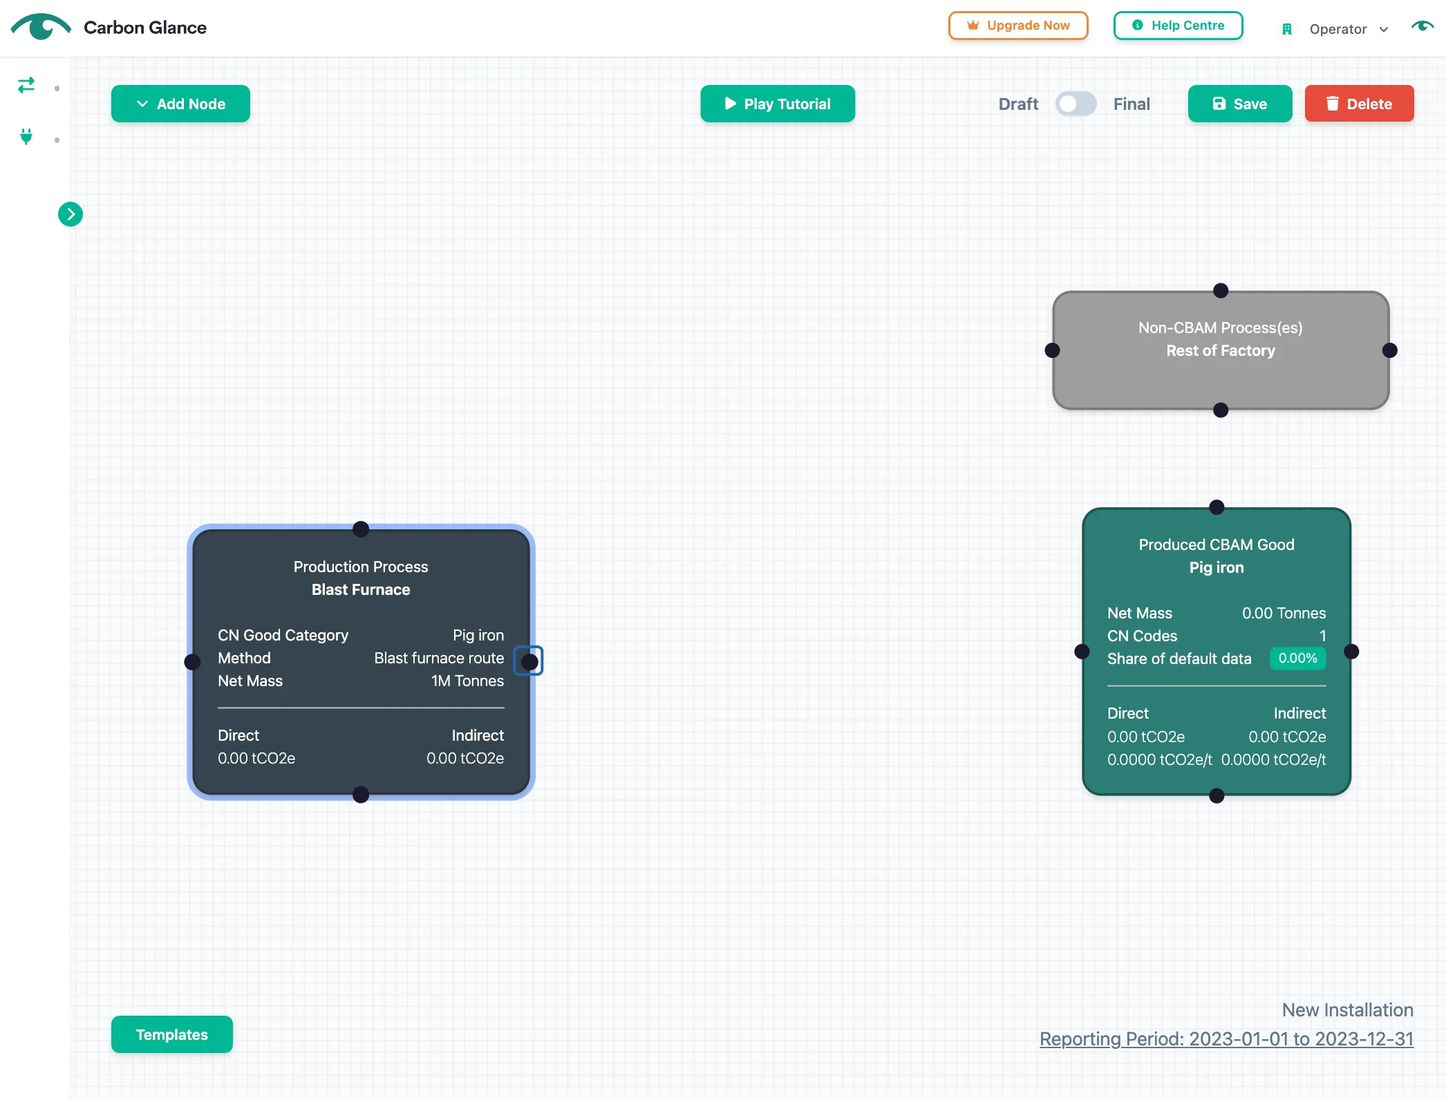Open the plug sidebar icon
Viewport: 1446px width, 1100px height.
pos(26,137)
